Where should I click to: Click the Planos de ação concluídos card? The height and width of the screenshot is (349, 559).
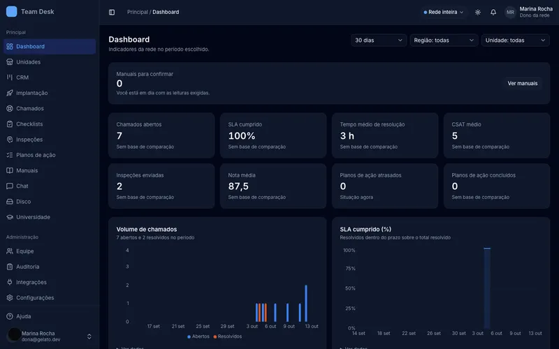click(497, 186)
